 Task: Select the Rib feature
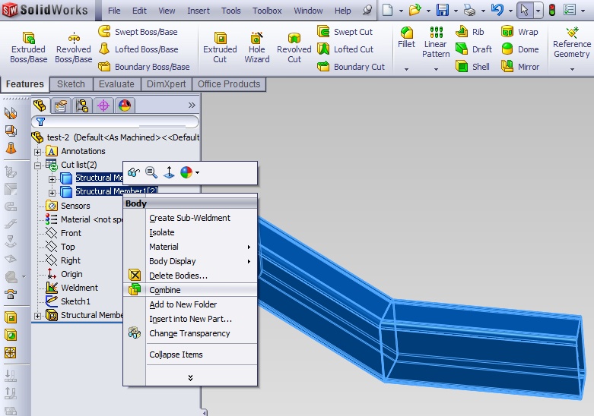(470, 32)
